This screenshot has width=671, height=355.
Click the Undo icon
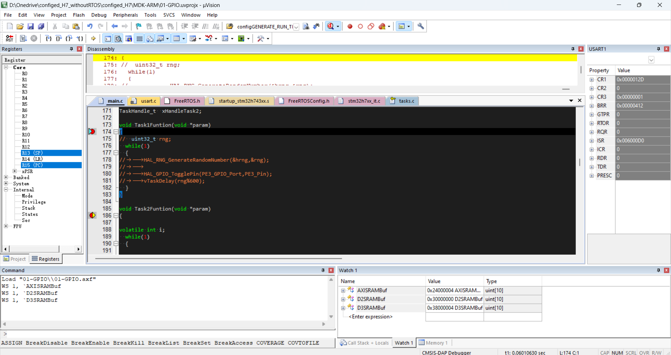pos(90,26)
